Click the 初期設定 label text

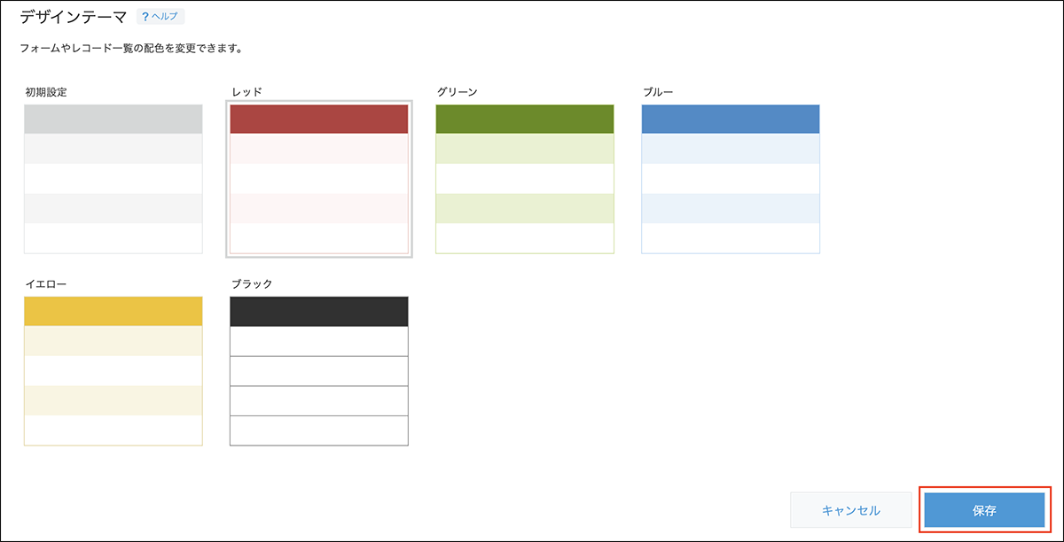click(47, 92)
